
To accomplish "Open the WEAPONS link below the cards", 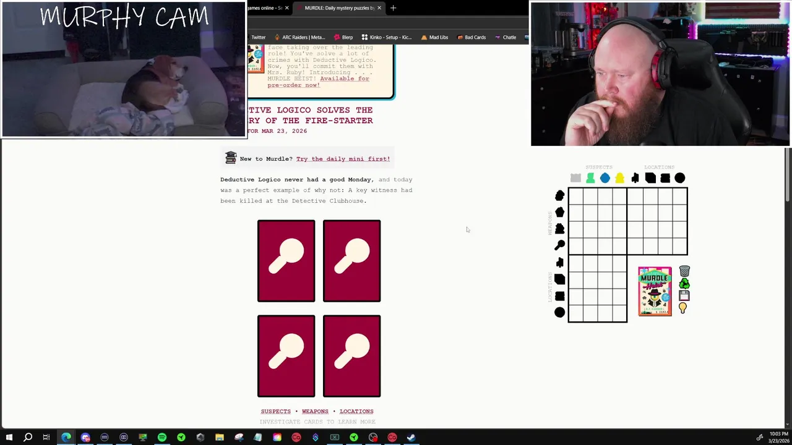I will (x=315, y=411).
